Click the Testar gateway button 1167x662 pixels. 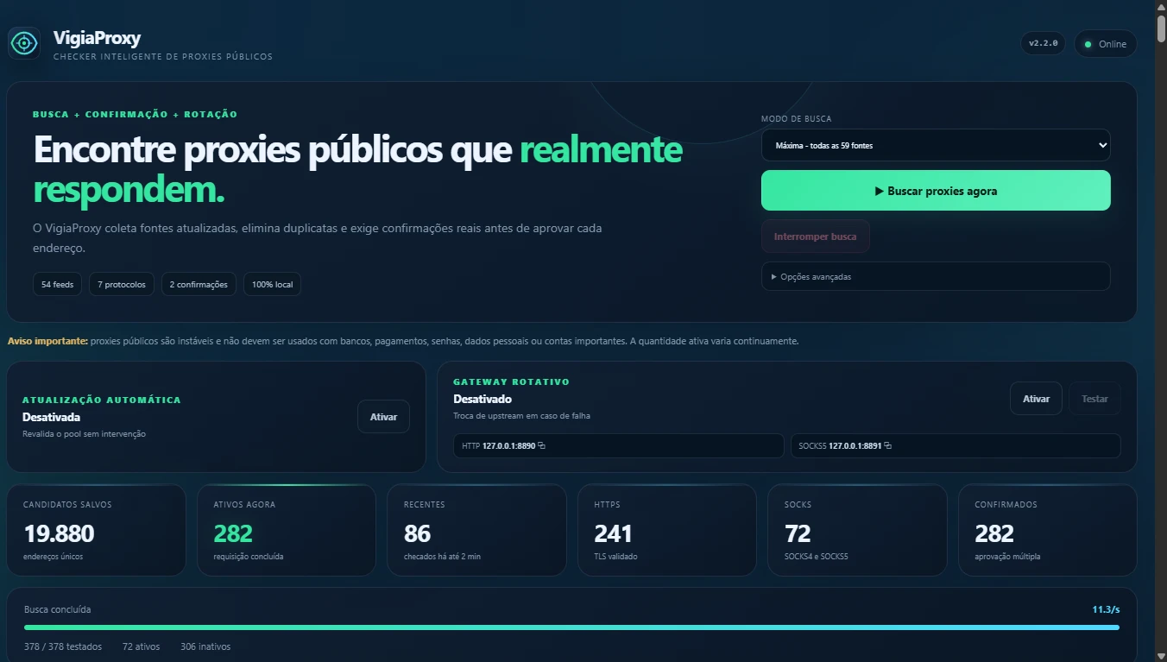(1094, 399)
